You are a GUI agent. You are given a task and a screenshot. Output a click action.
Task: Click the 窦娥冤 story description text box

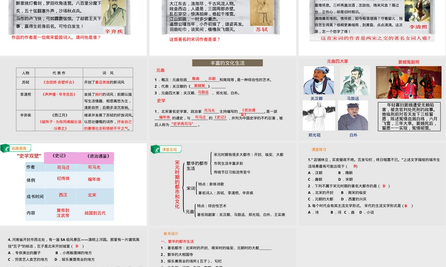coord(409,116)
